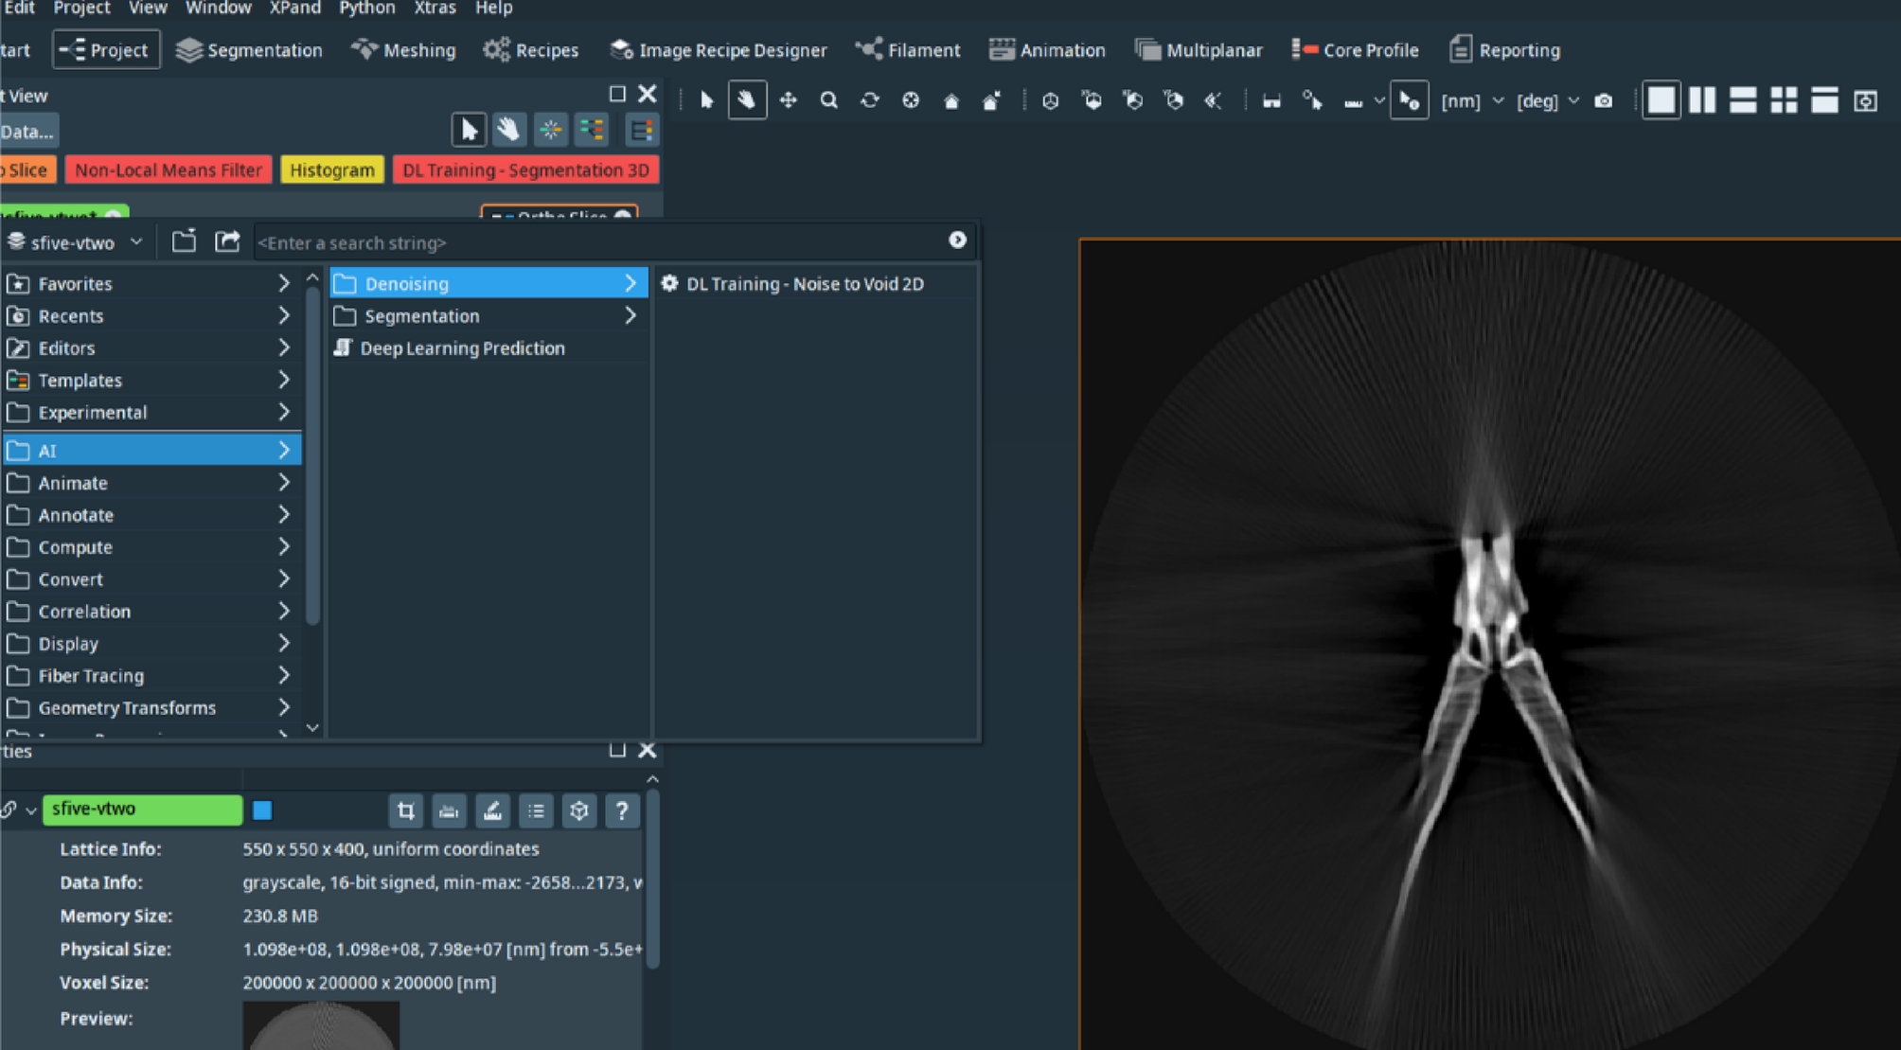Click the Non-Local Means Filter button

pyautogui.click(x=168, y=170)
